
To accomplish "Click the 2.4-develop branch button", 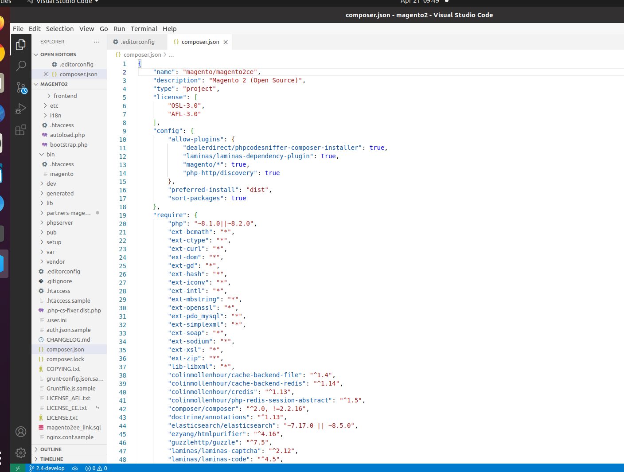I will (x=47, y=468).
